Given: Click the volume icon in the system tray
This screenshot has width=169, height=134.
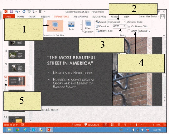Looking at the screenshot, I should click(142, 130).
